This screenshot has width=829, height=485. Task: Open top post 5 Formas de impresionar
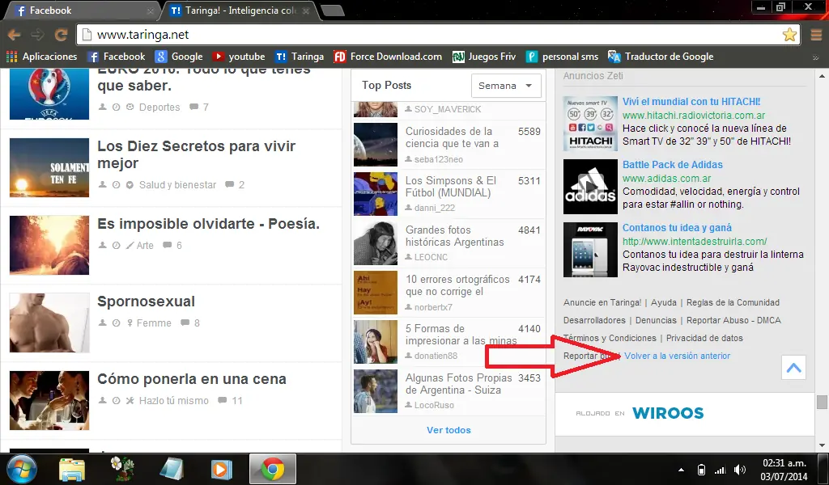(461, 335)
